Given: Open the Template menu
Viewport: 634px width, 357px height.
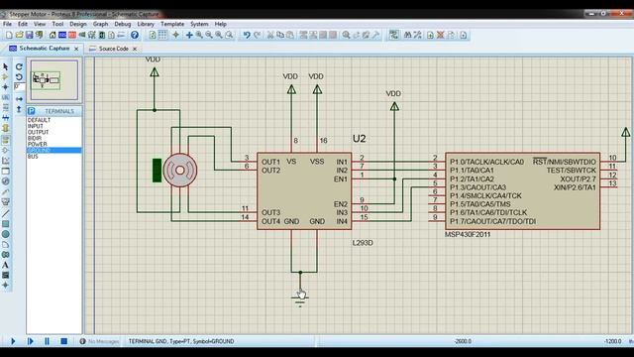Looking at the screenshot, I should (172, 24).
